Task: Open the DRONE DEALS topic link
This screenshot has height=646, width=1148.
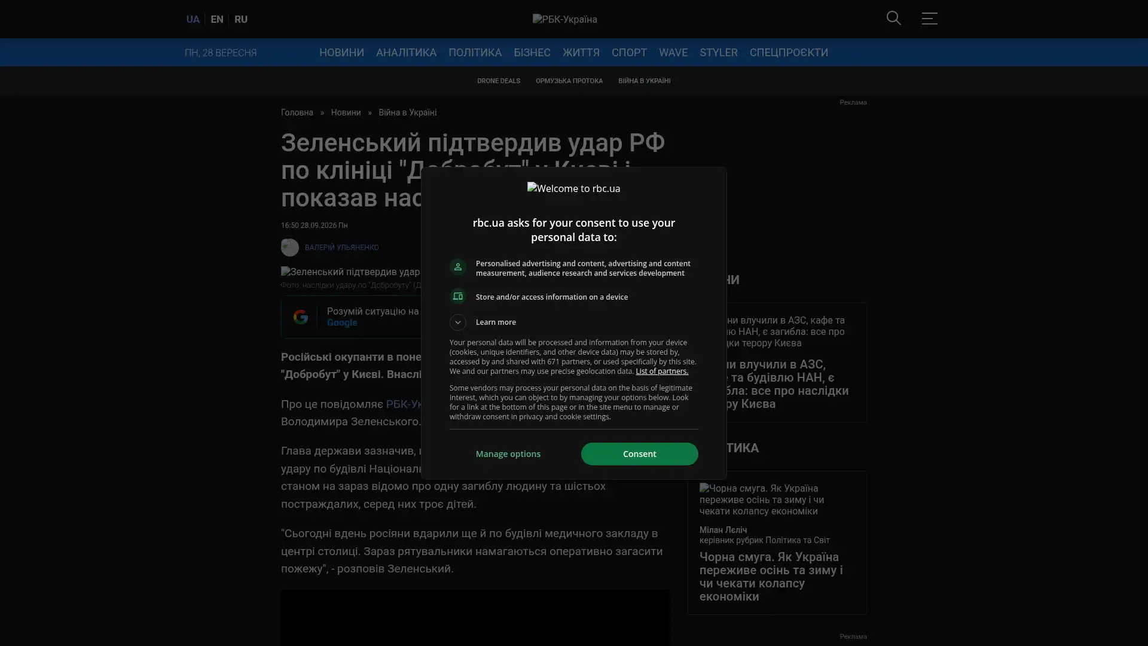Action: [x=498, y=81]
